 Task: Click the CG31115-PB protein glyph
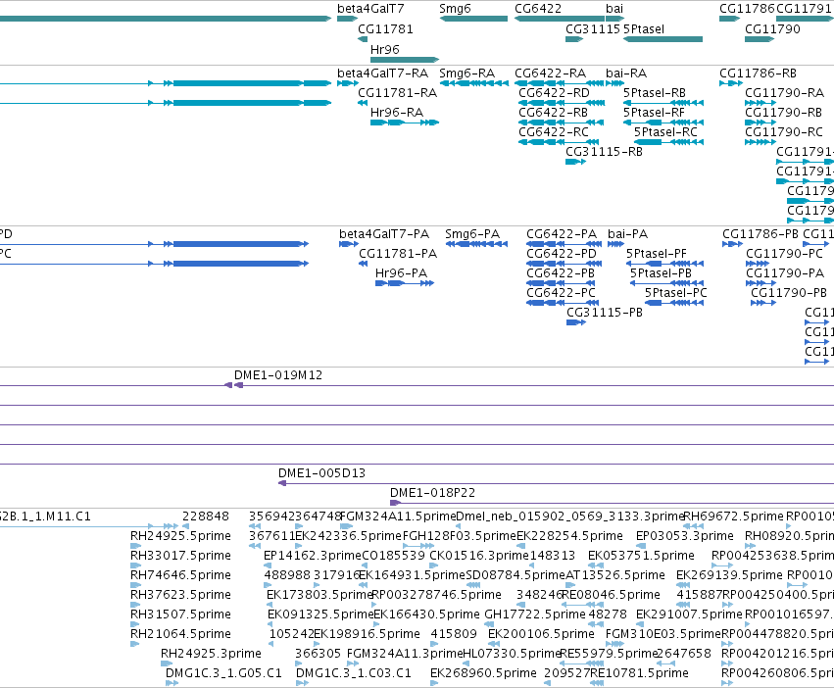coord(576,322)
